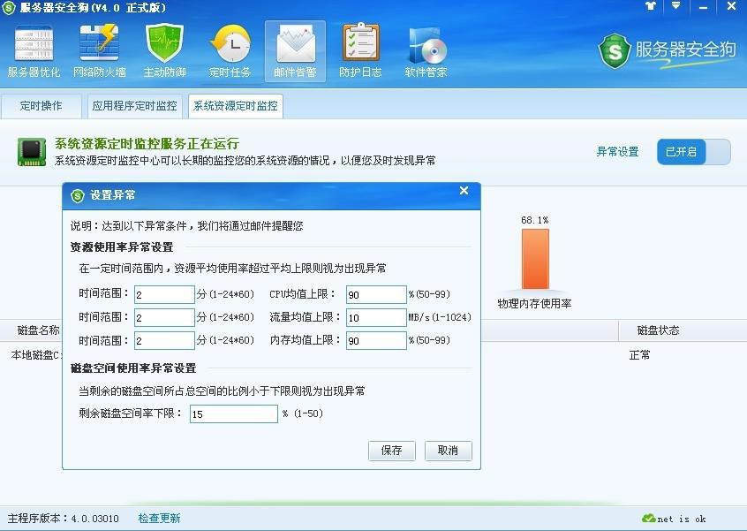The image size is (747, 531).
Task: Open the 服务器优化 module
Action: click(32, 49)
